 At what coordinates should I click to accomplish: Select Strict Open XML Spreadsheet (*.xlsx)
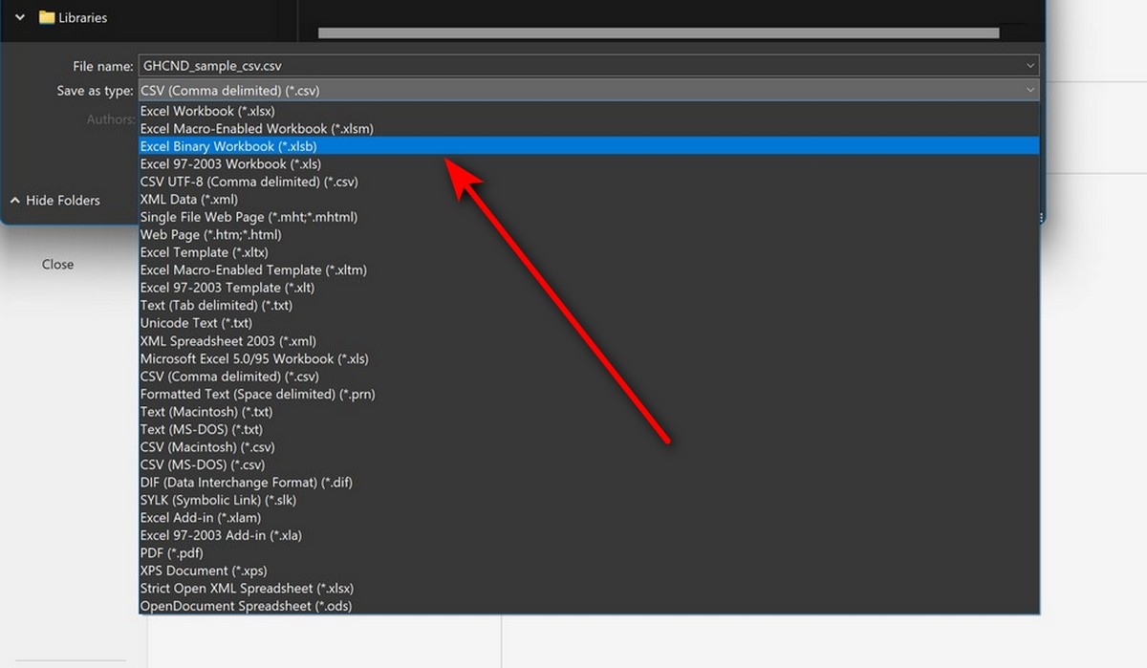pyautogui.click(x=589, y=589)
